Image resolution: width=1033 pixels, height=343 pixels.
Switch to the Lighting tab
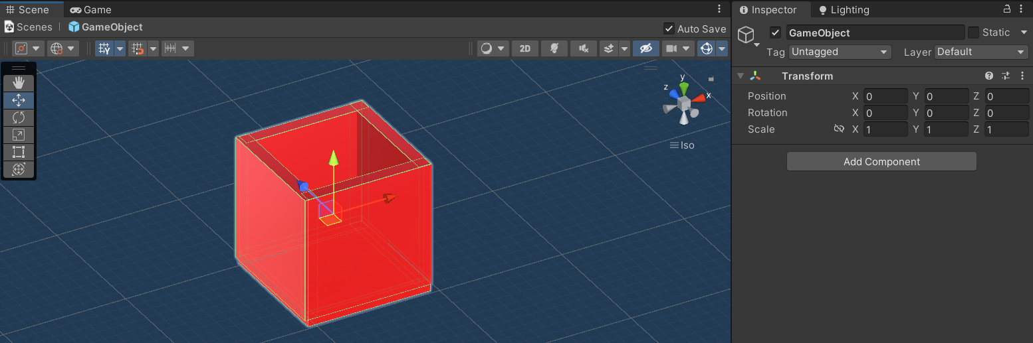(x=844, y=10)
